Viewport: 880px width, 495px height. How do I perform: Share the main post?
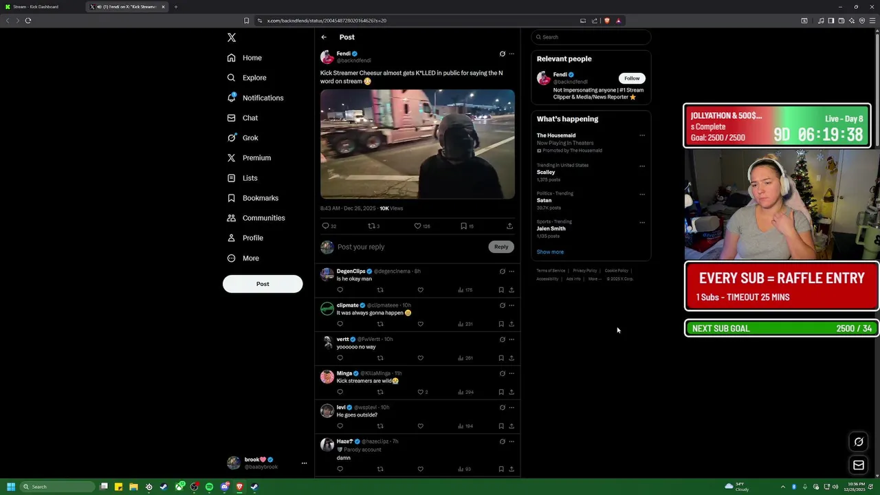click(509, 225)
